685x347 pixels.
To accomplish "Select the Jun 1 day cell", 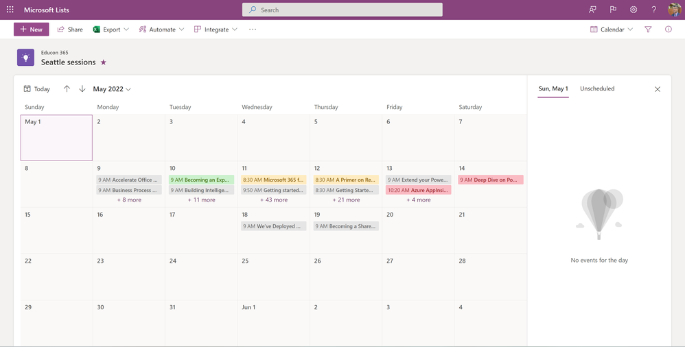I will [274, 323].
